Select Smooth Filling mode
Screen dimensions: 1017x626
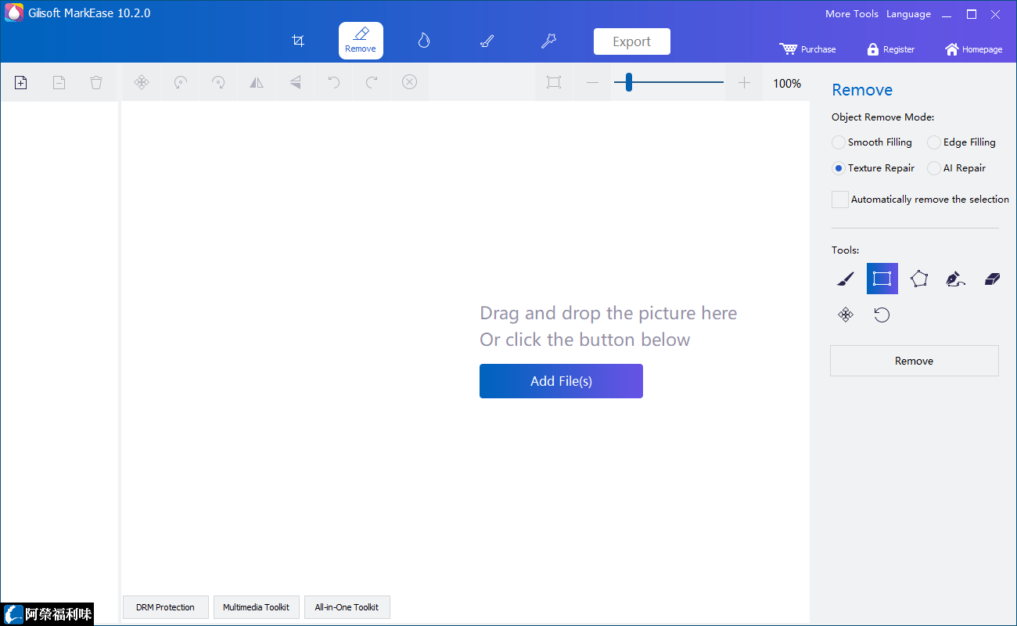872,142
